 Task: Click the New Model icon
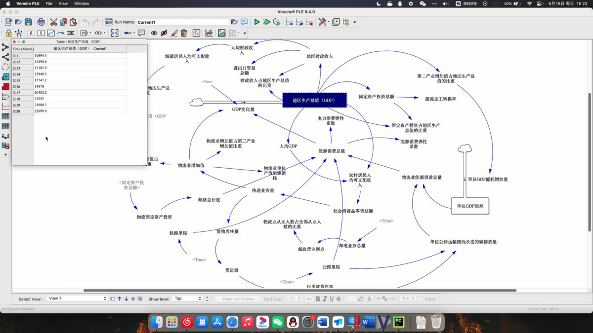coord(8,22)
